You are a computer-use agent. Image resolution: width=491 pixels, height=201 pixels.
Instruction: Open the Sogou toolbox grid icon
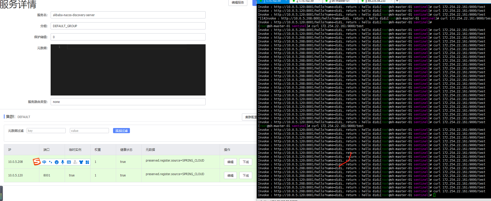click(87, 162)
